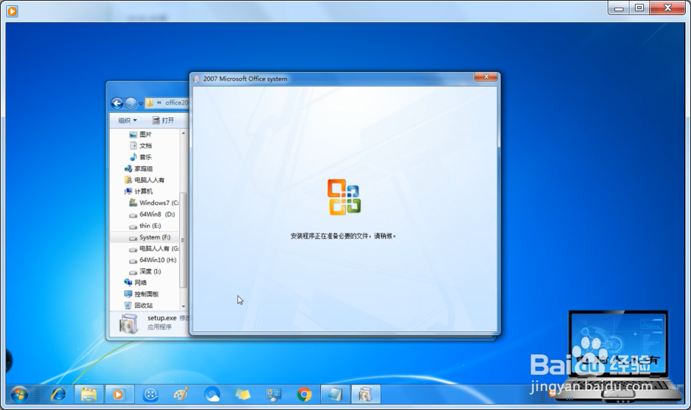Open the 组织 dropdown menu
The height and width of the screenshot is (410, 691).
coord(127,120)
